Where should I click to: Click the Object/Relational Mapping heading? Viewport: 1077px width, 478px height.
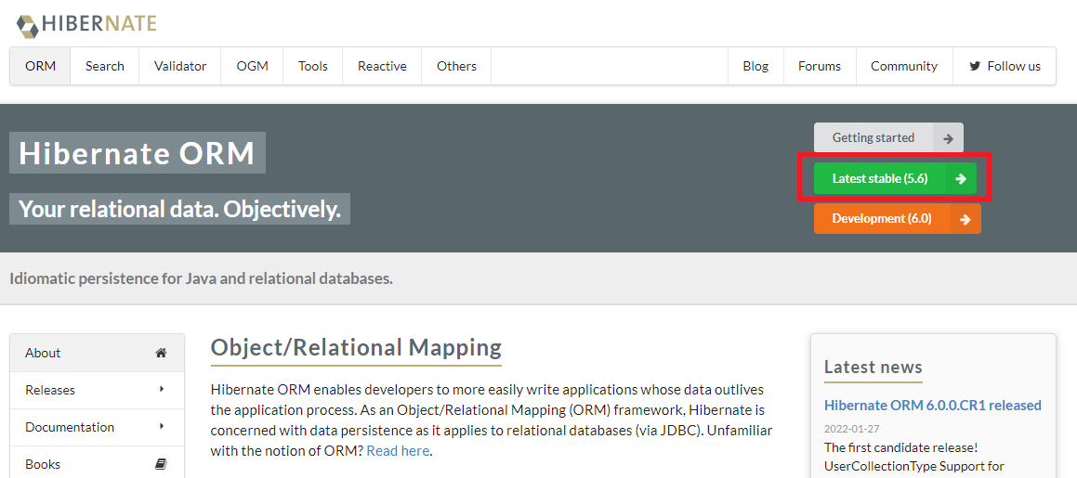tap(356, 347)
